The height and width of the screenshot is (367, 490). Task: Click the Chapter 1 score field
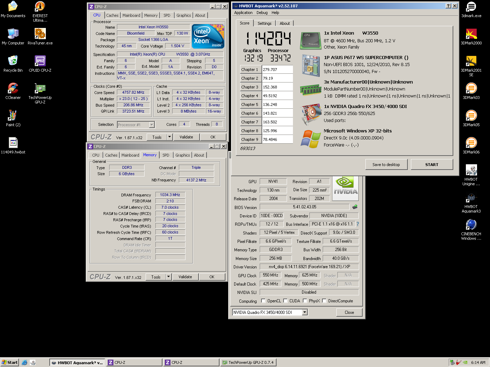click(x=277, y=70)
